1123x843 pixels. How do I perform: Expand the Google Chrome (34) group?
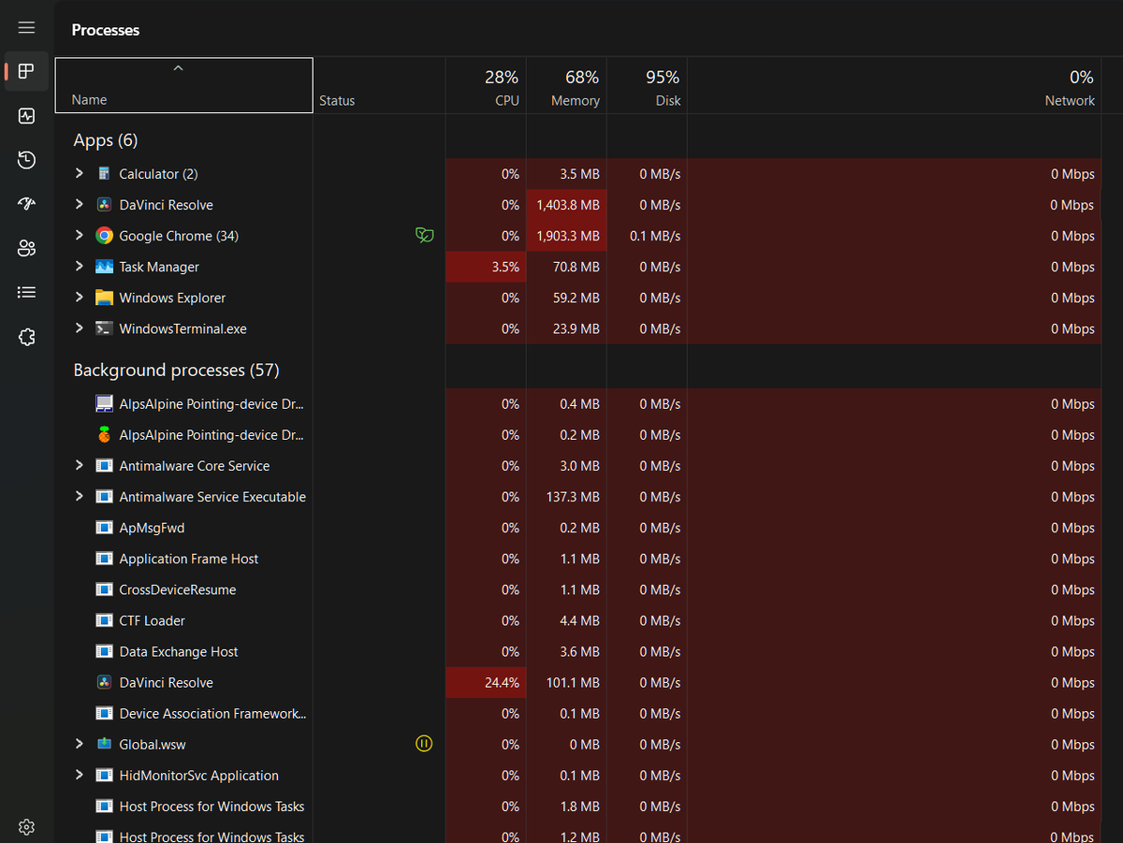(x=79, y=235)
